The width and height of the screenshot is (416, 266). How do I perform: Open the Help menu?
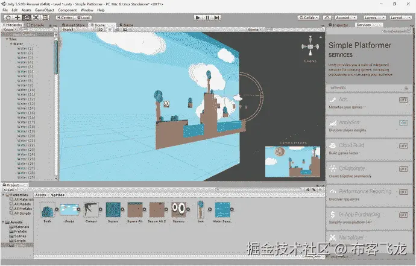[101, 10]
